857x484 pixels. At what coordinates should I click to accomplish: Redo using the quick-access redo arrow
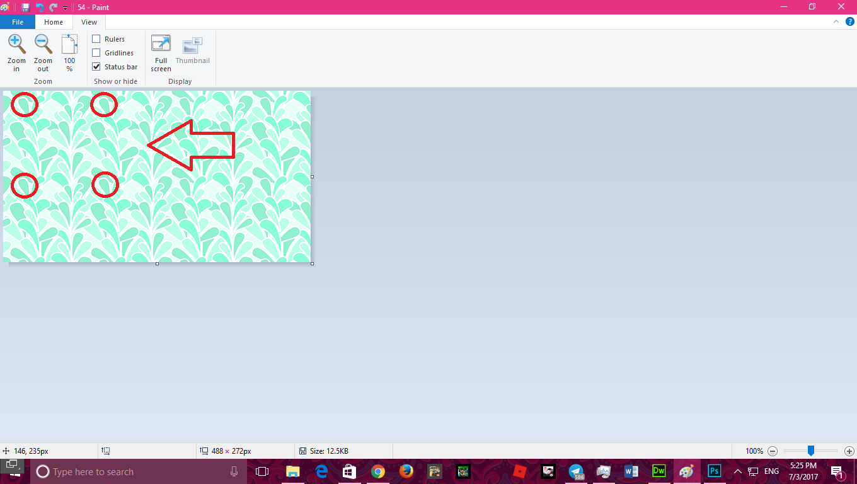pyautogui.click(x=54, y=7)
